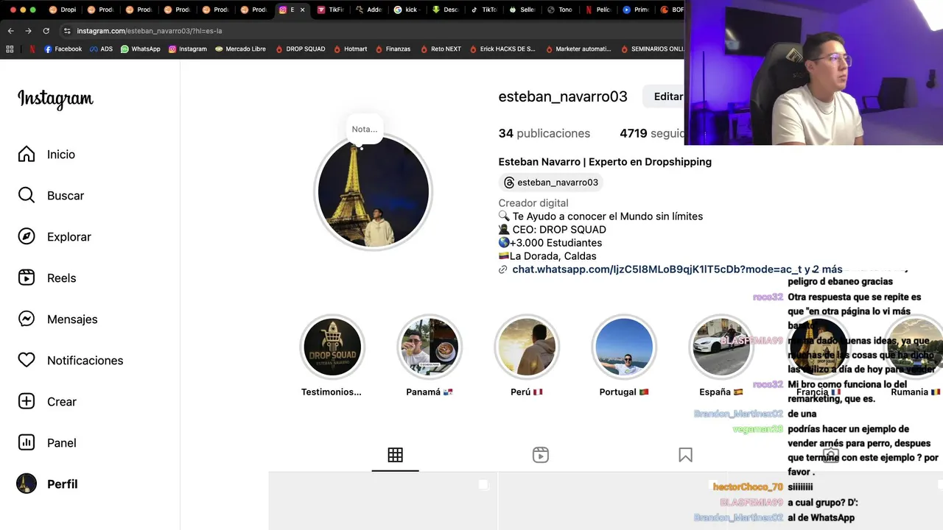Open Reels from the sidebar

tap(46, 278)
